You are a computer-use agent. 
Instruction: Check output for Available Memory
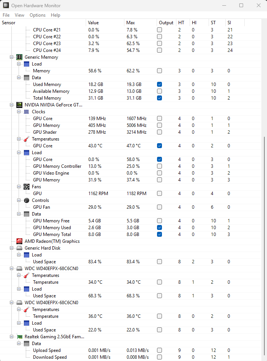159,91
